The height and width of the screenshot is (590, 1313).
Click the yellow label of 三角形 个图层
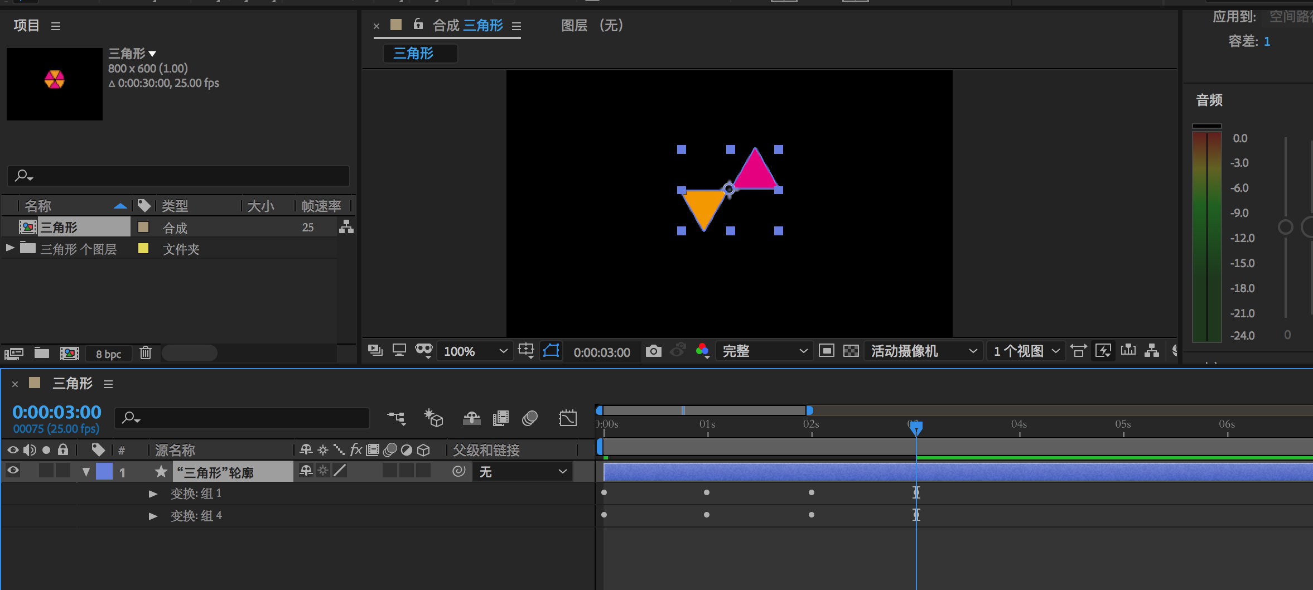143,248
